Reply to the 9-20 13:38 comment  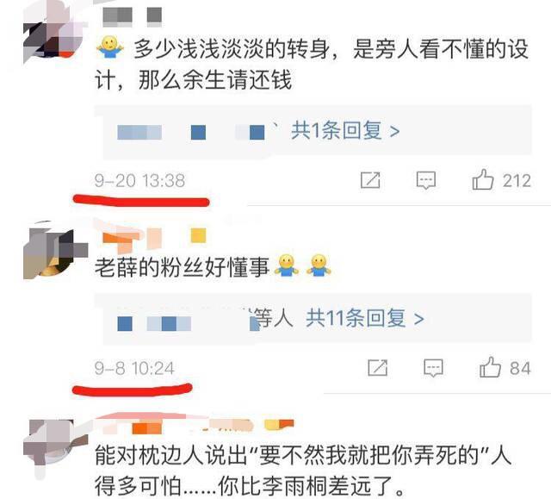pos(426,180)
